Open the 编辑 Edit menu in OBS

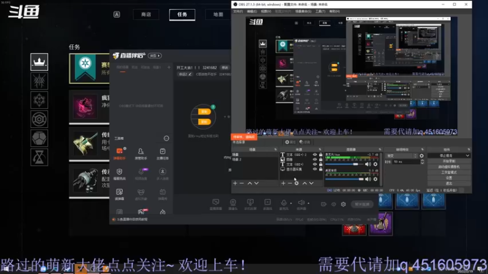coord(252,12)
